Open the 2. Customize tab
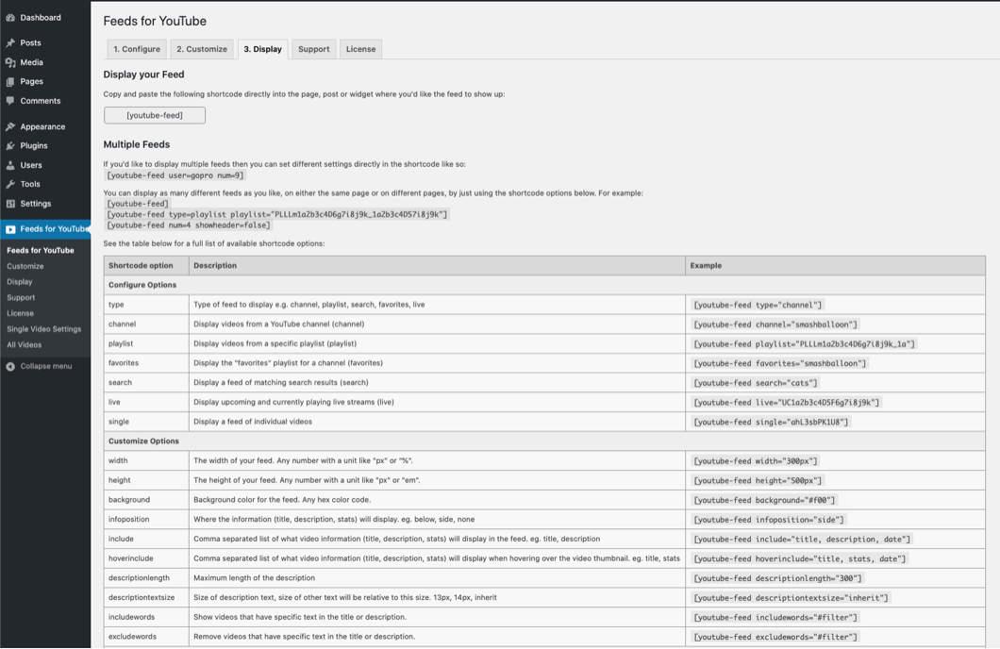Screen dimensions: 1000x649 (x=202, y=49)
